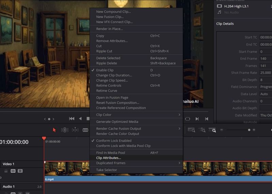Screen dimensions: 272x194
Task: Expand Render Cache Fusion Output submenu
Action: pos(136,129)
